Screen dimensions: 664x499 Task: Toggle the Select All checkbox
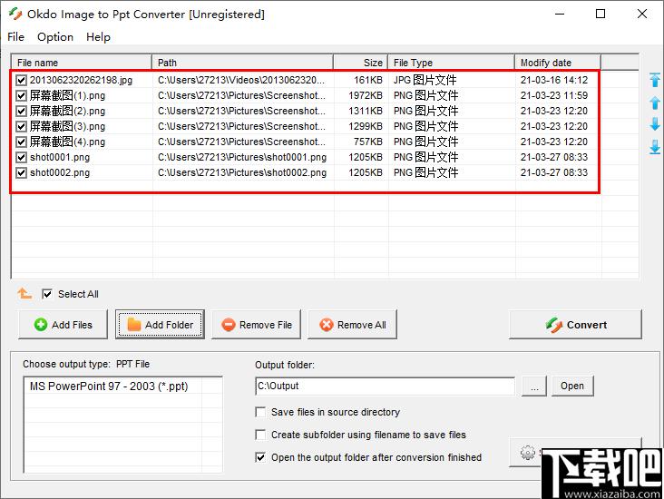point(47,294)
